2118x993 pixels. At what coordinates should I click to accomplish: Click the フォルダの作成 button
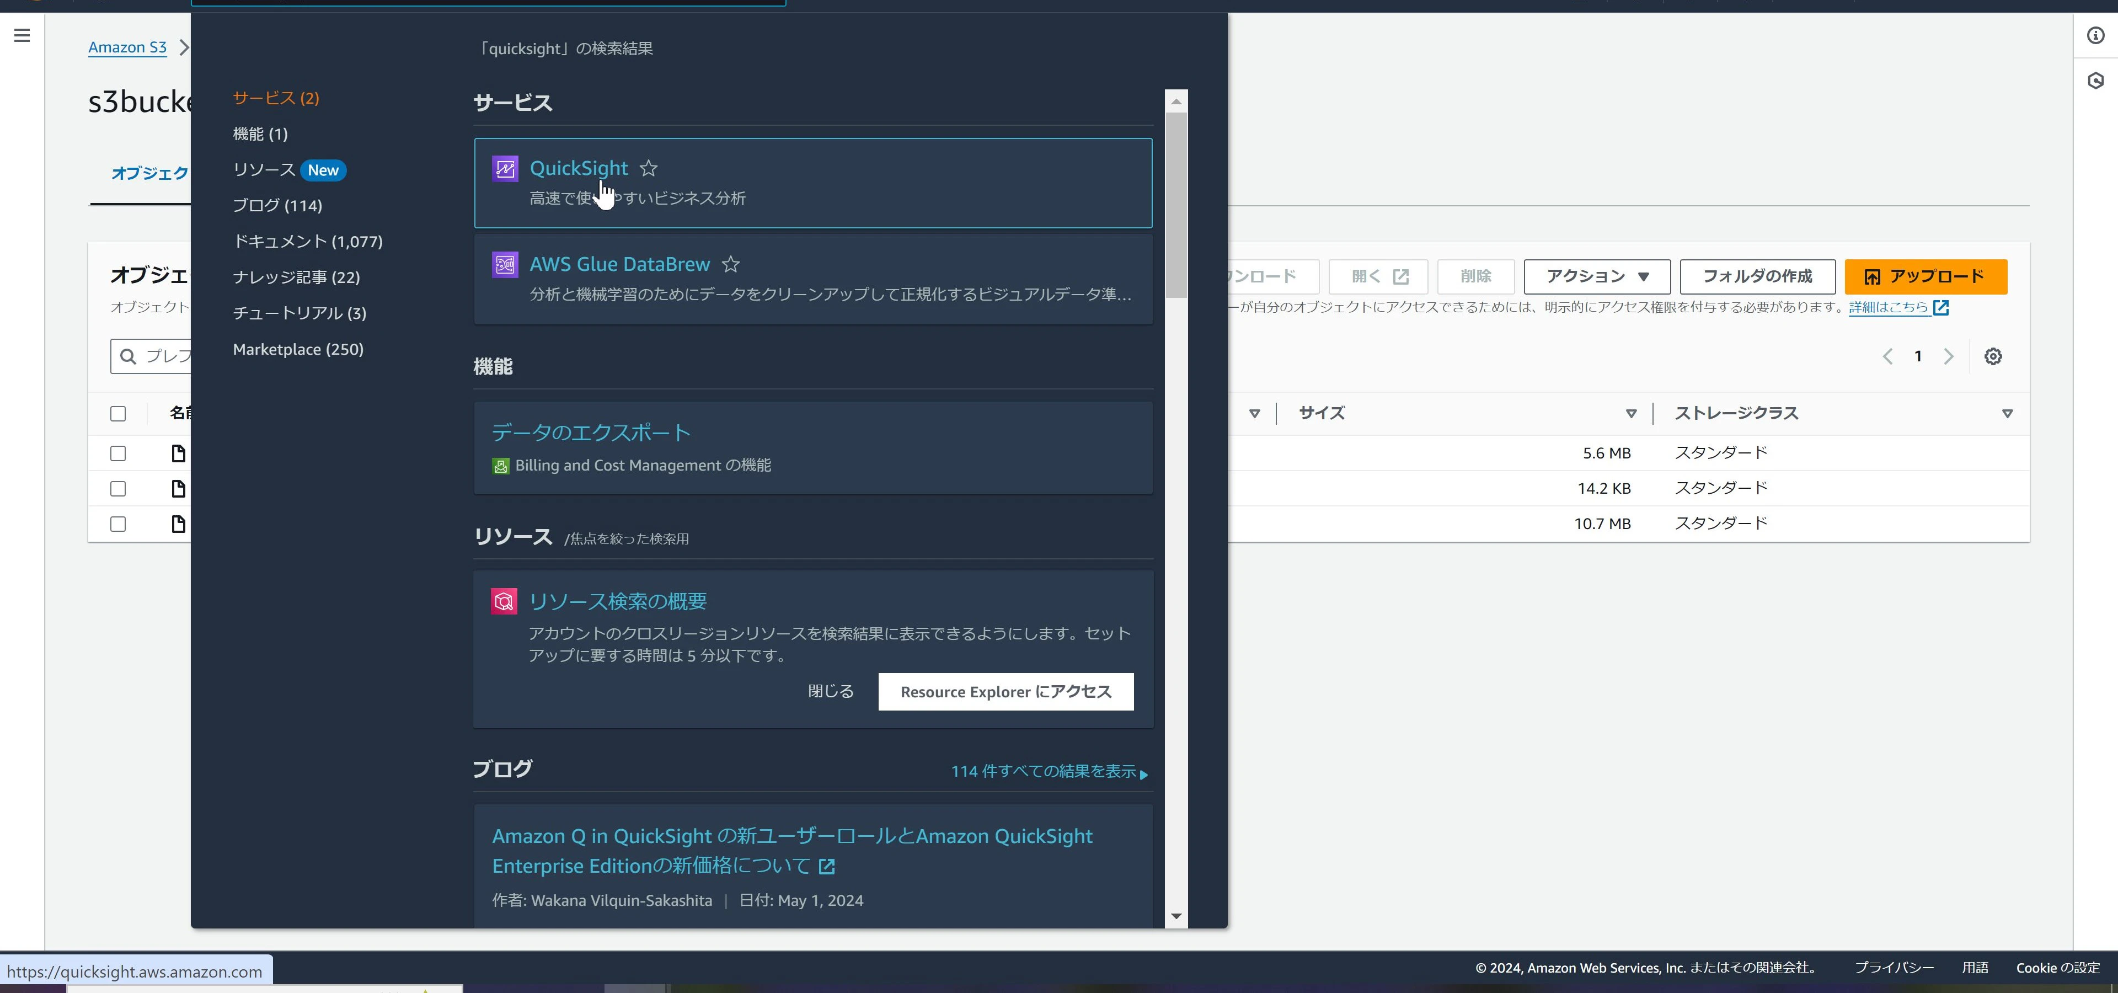tap(1757, 277)
